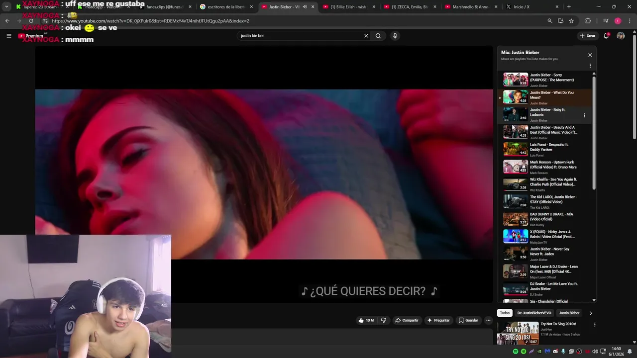This screenshot has height=358, width=637.
Task: Click the YouTube address bar URL
Action: click(x=151, y=21)
